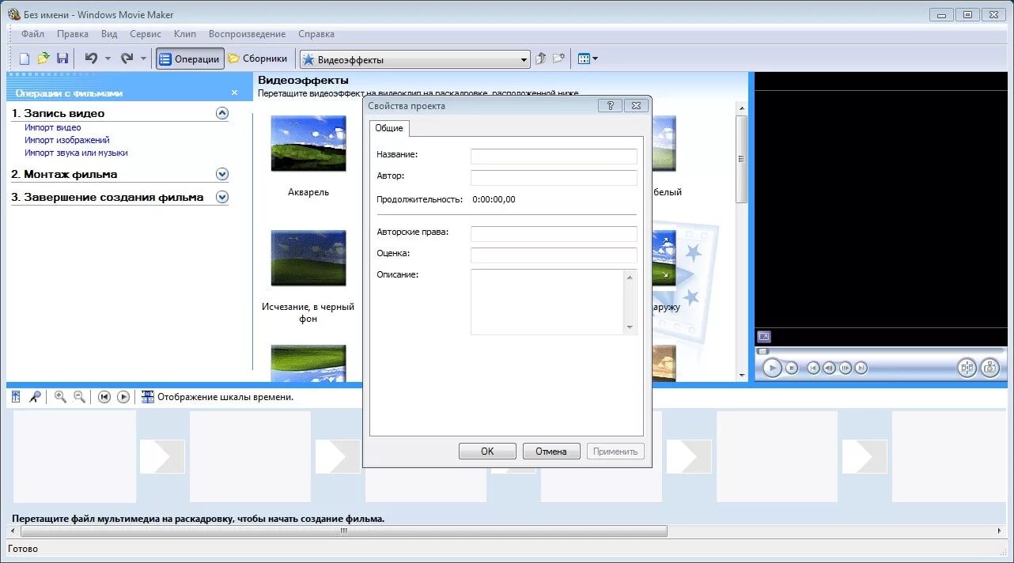Screen dimensions: 1014x563
Task: Click the Save project toolbar icon
Action: (x=63, y=58)
